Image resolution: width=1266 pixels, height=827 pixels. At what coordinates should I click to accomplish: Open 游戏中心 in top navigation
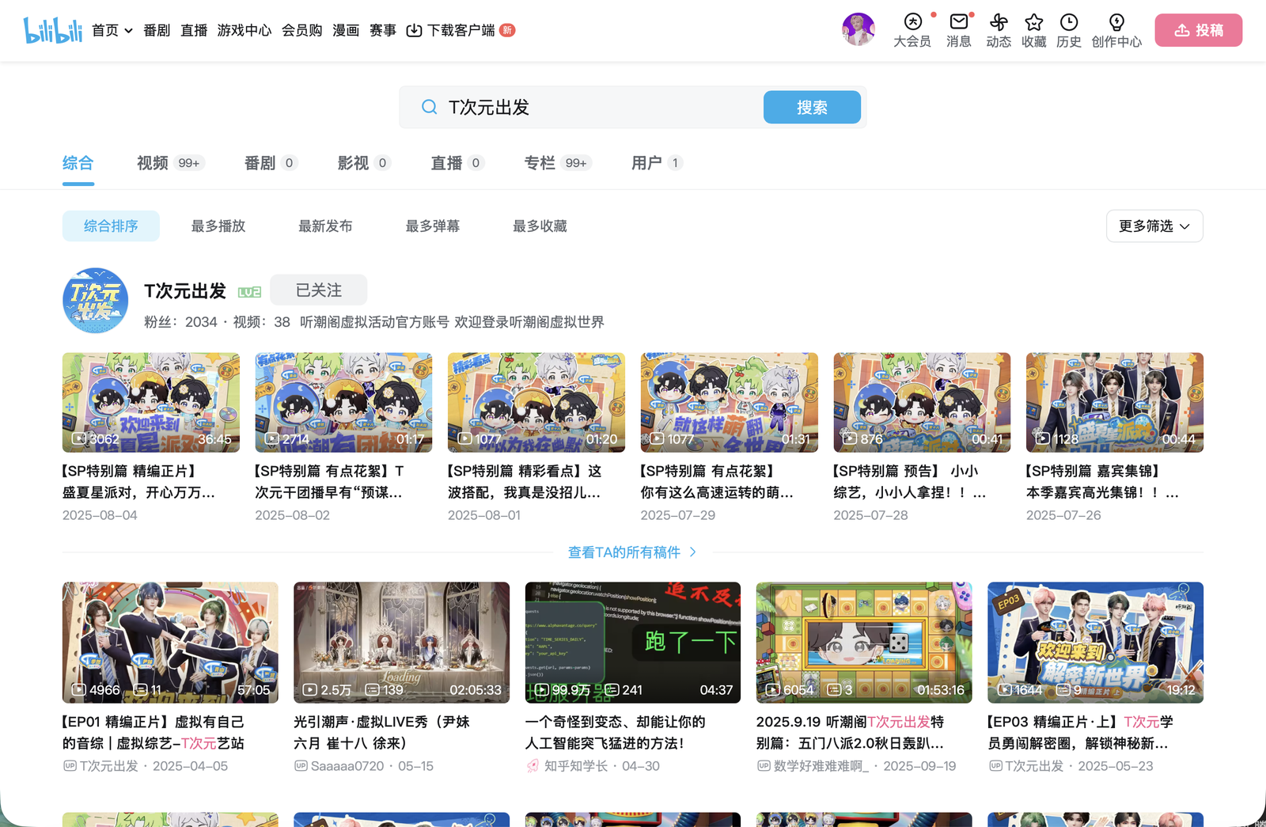244,30
